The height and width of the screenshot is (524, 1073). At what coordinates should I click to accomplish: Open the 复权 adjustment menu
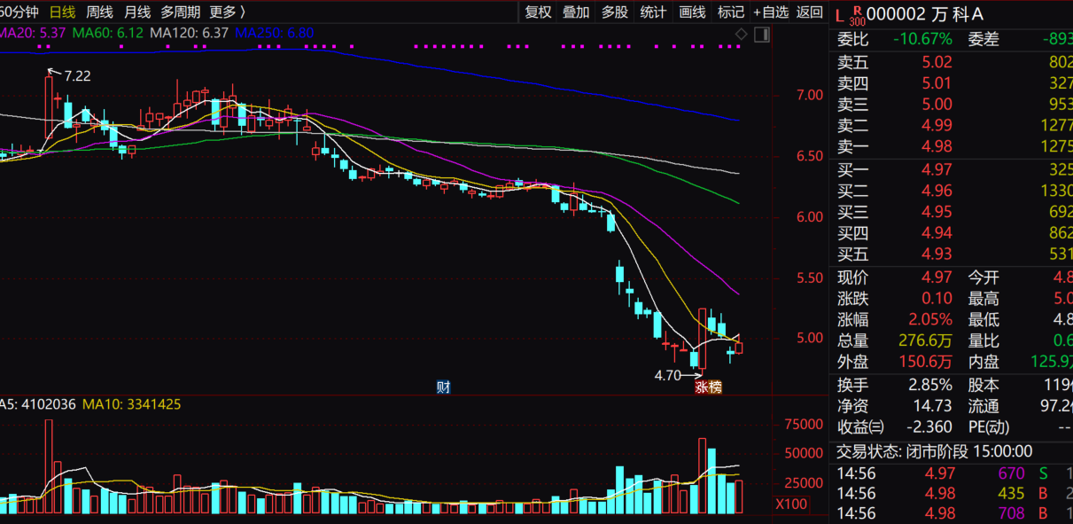click(538, 12)
